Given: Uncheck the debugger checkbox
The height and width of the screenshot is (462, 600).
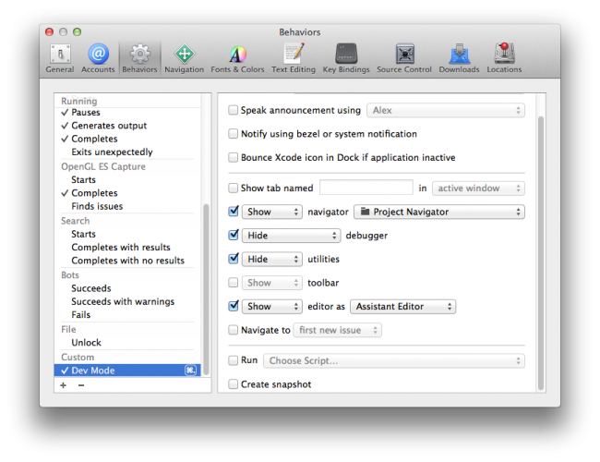Looking at the screenshot, I should pos(233,235).
